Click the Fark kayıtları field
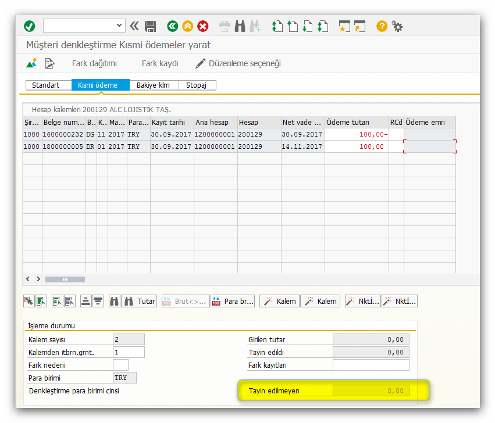 tap(371, 365)
